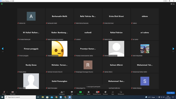Select Sabda Wilujeng's S avatar tile
The height and width of the screenshot is (99, 176).
click(145, 81)
